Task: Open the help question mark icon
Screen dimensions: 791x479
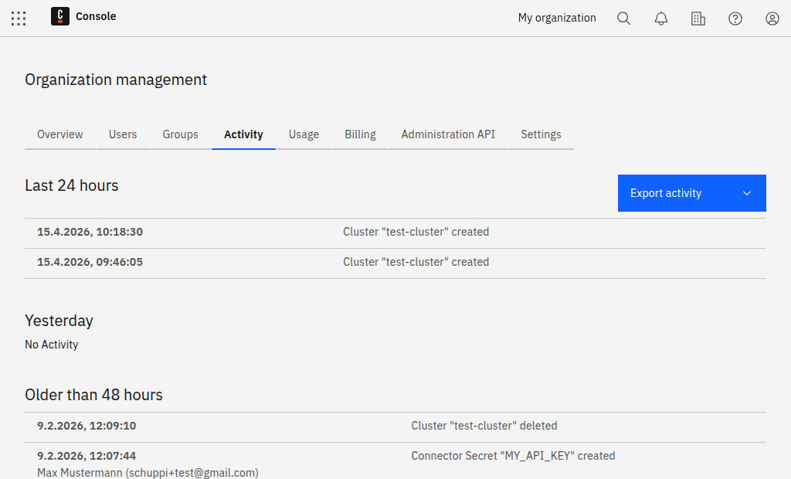Action: point(735,19)
